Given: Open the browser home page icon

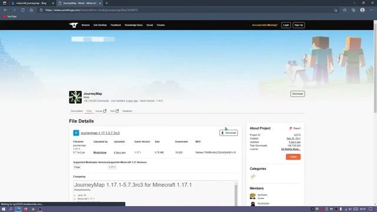Looking at the screenshot, I should pyautogui.click(x=31, y=10).
